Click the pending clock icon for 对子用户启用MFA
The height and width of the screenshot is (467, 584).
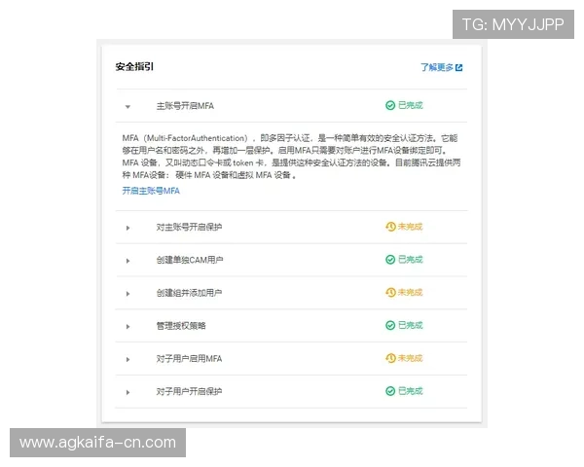click(x=390, y=358)
